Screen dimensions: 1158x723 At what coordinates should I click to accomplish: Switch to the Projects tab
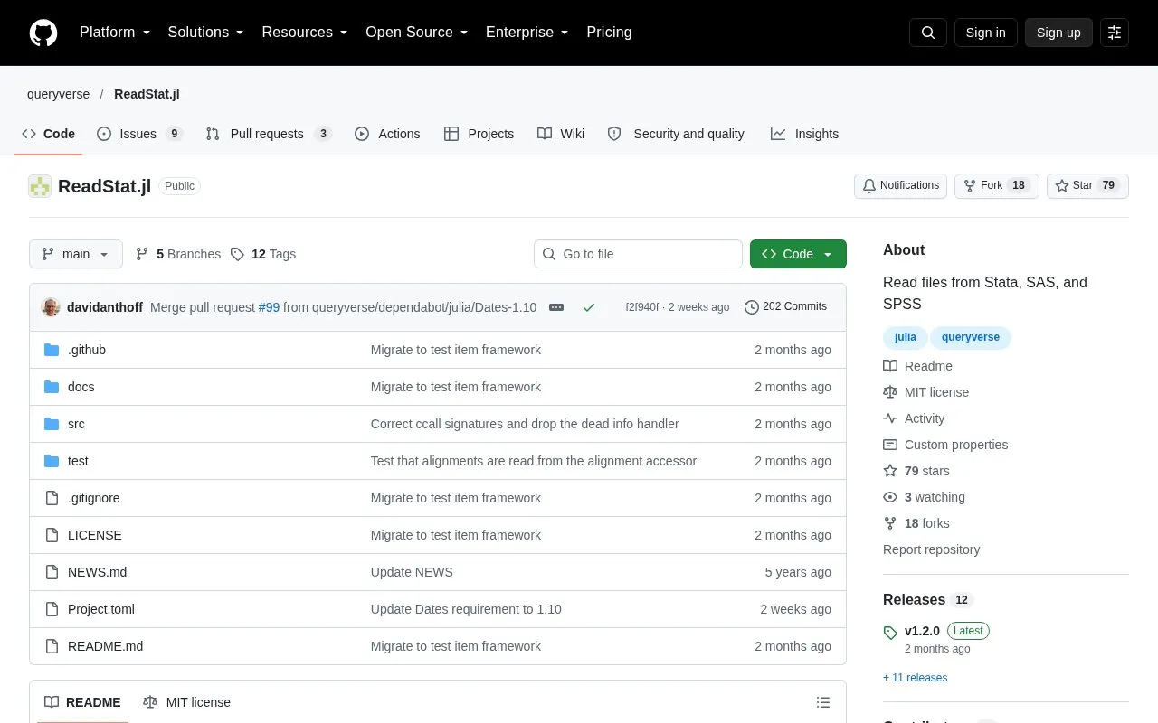(x=479, y=134)
